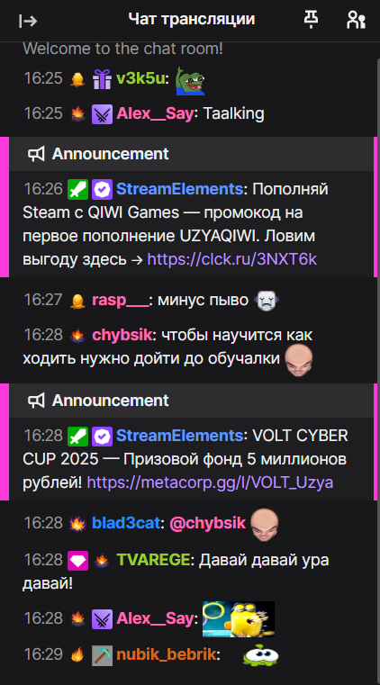Click the Pepe emote in v3k5u's message

pyautogui.click(x=190, y=81)
